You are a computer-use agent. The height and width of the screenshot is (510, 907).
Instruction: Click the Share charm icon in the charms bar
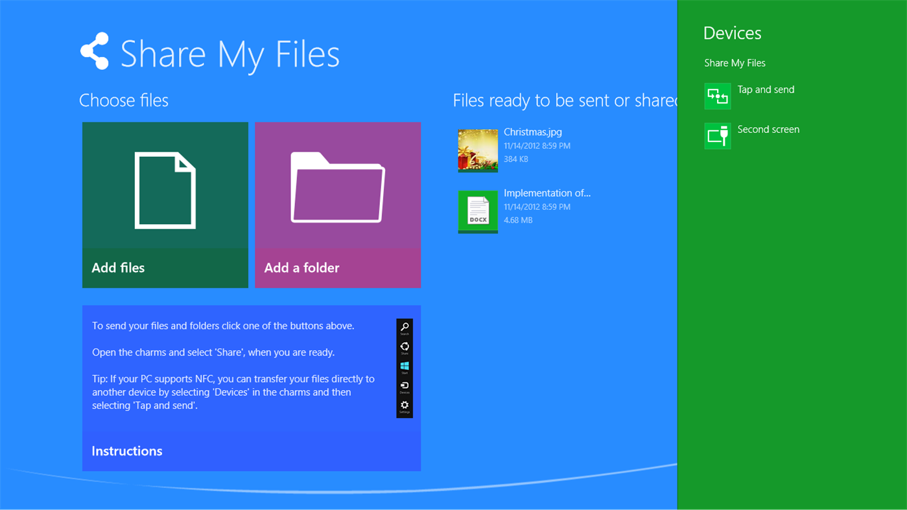[x=404, y=345]
